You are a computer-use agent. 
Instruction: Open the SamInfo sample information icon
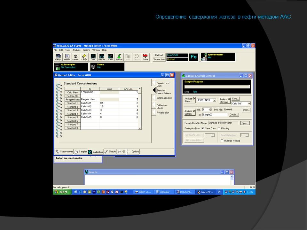click(x=75, y=57)
